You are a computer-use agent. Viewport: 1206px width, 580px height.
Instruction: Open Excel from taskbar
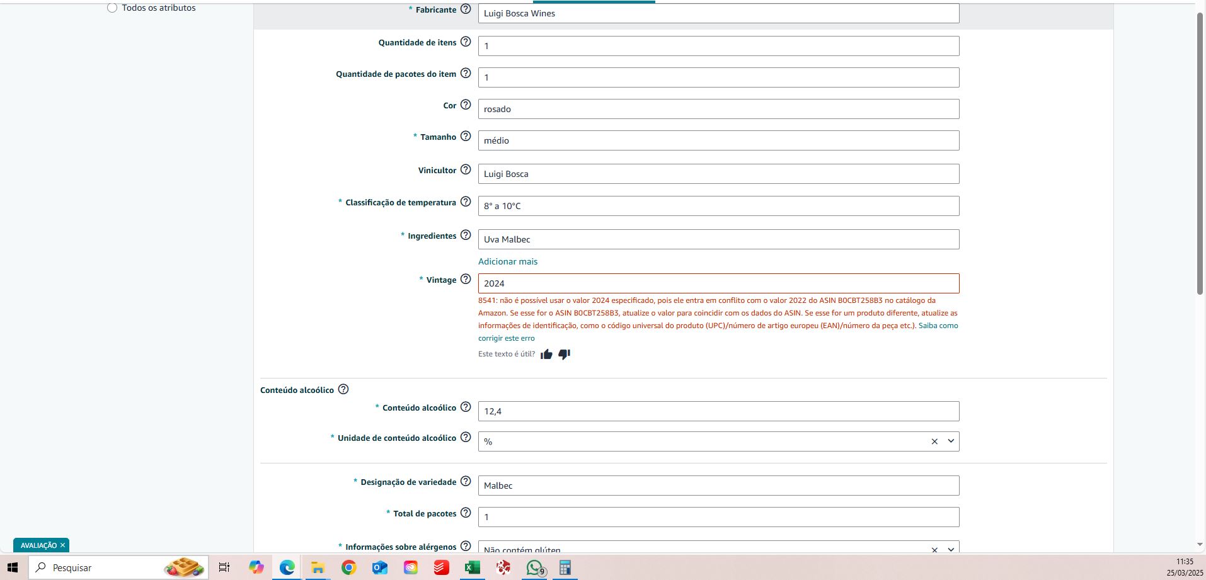tap(472, 567)
